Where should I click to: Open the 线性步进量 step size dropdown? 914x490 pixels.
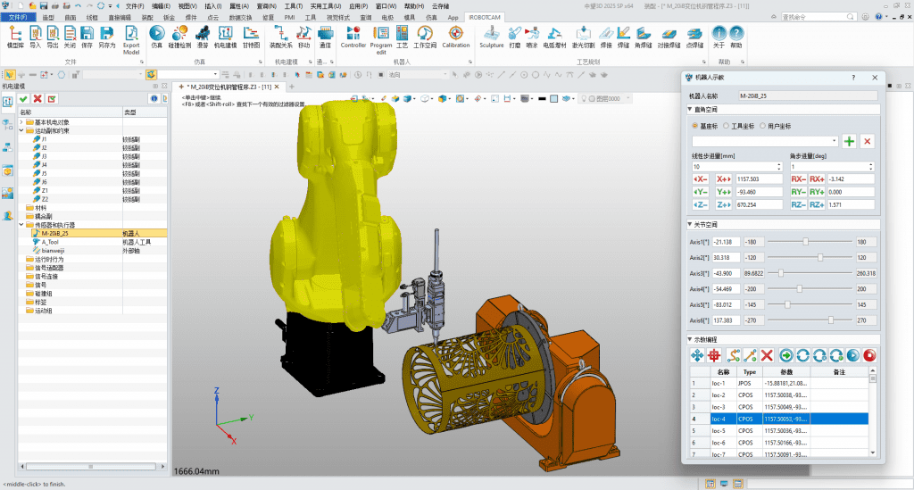pos(780,167)
